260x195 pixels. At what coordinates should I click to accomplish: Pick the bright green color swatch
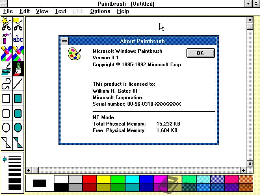click(x=118, y=179)
